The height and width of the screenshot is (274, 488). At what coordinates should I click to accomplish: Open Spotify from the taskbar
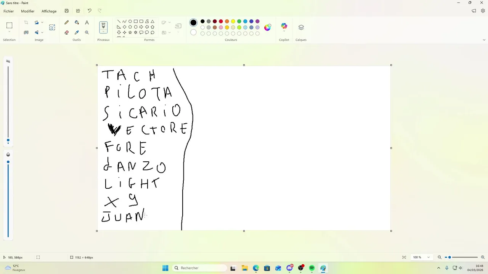click(312, 268)
